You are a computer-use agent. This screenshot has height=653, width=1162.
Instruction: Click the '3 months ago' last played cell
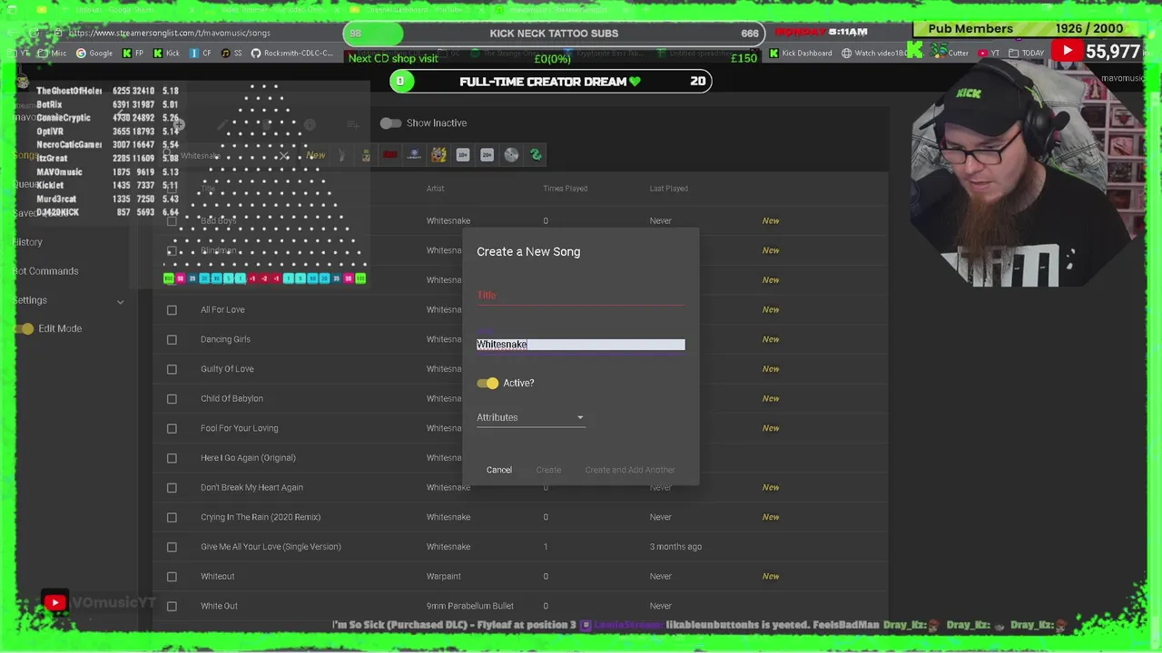[x=675, y=547]
